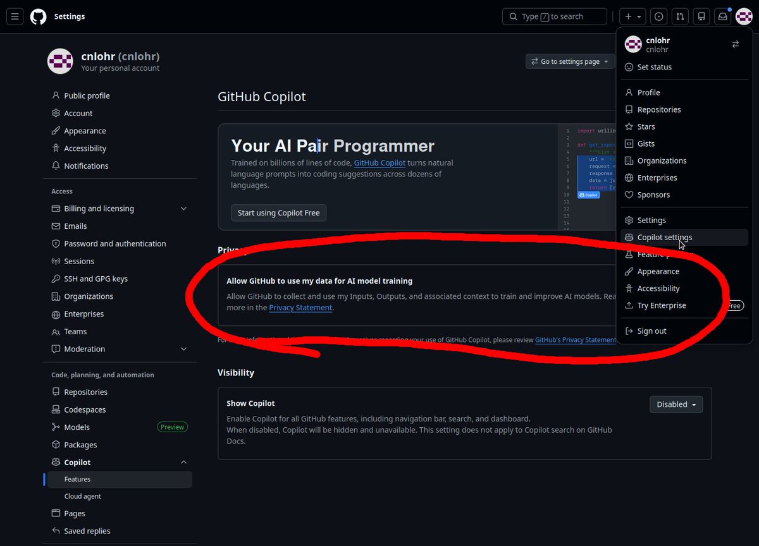Focus the Type / to search box

(x=555, y=16)
